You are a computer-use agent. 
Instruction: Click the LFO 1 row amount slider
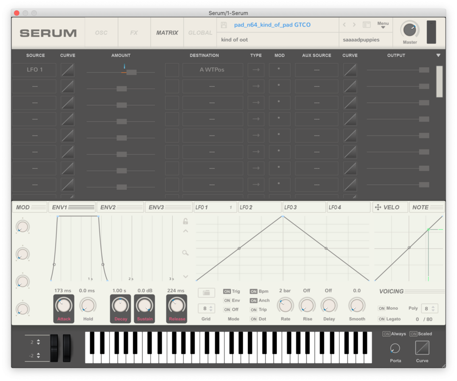pos(121,72)
